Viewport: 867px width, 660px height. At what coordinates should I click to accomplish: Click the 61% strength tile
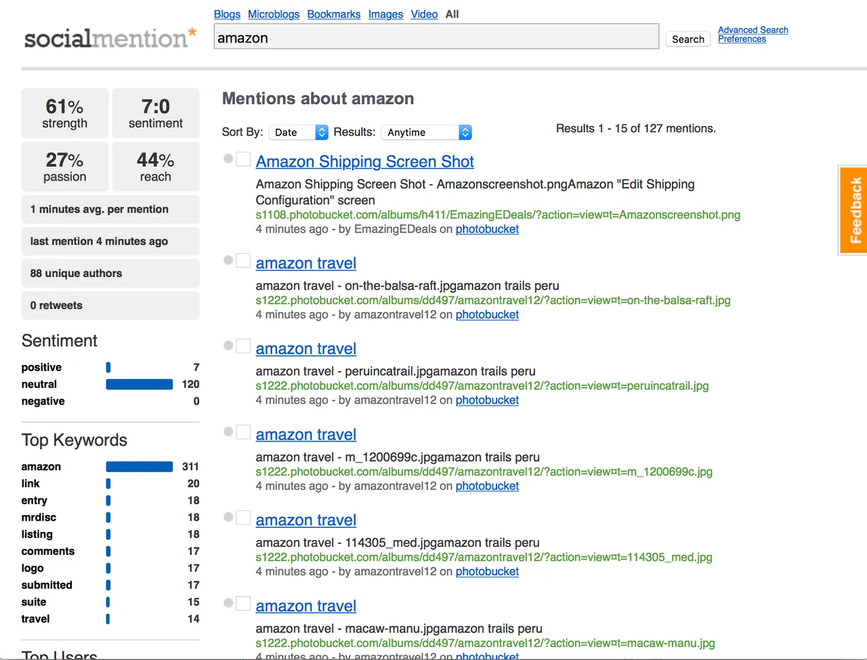click(65, 113)
